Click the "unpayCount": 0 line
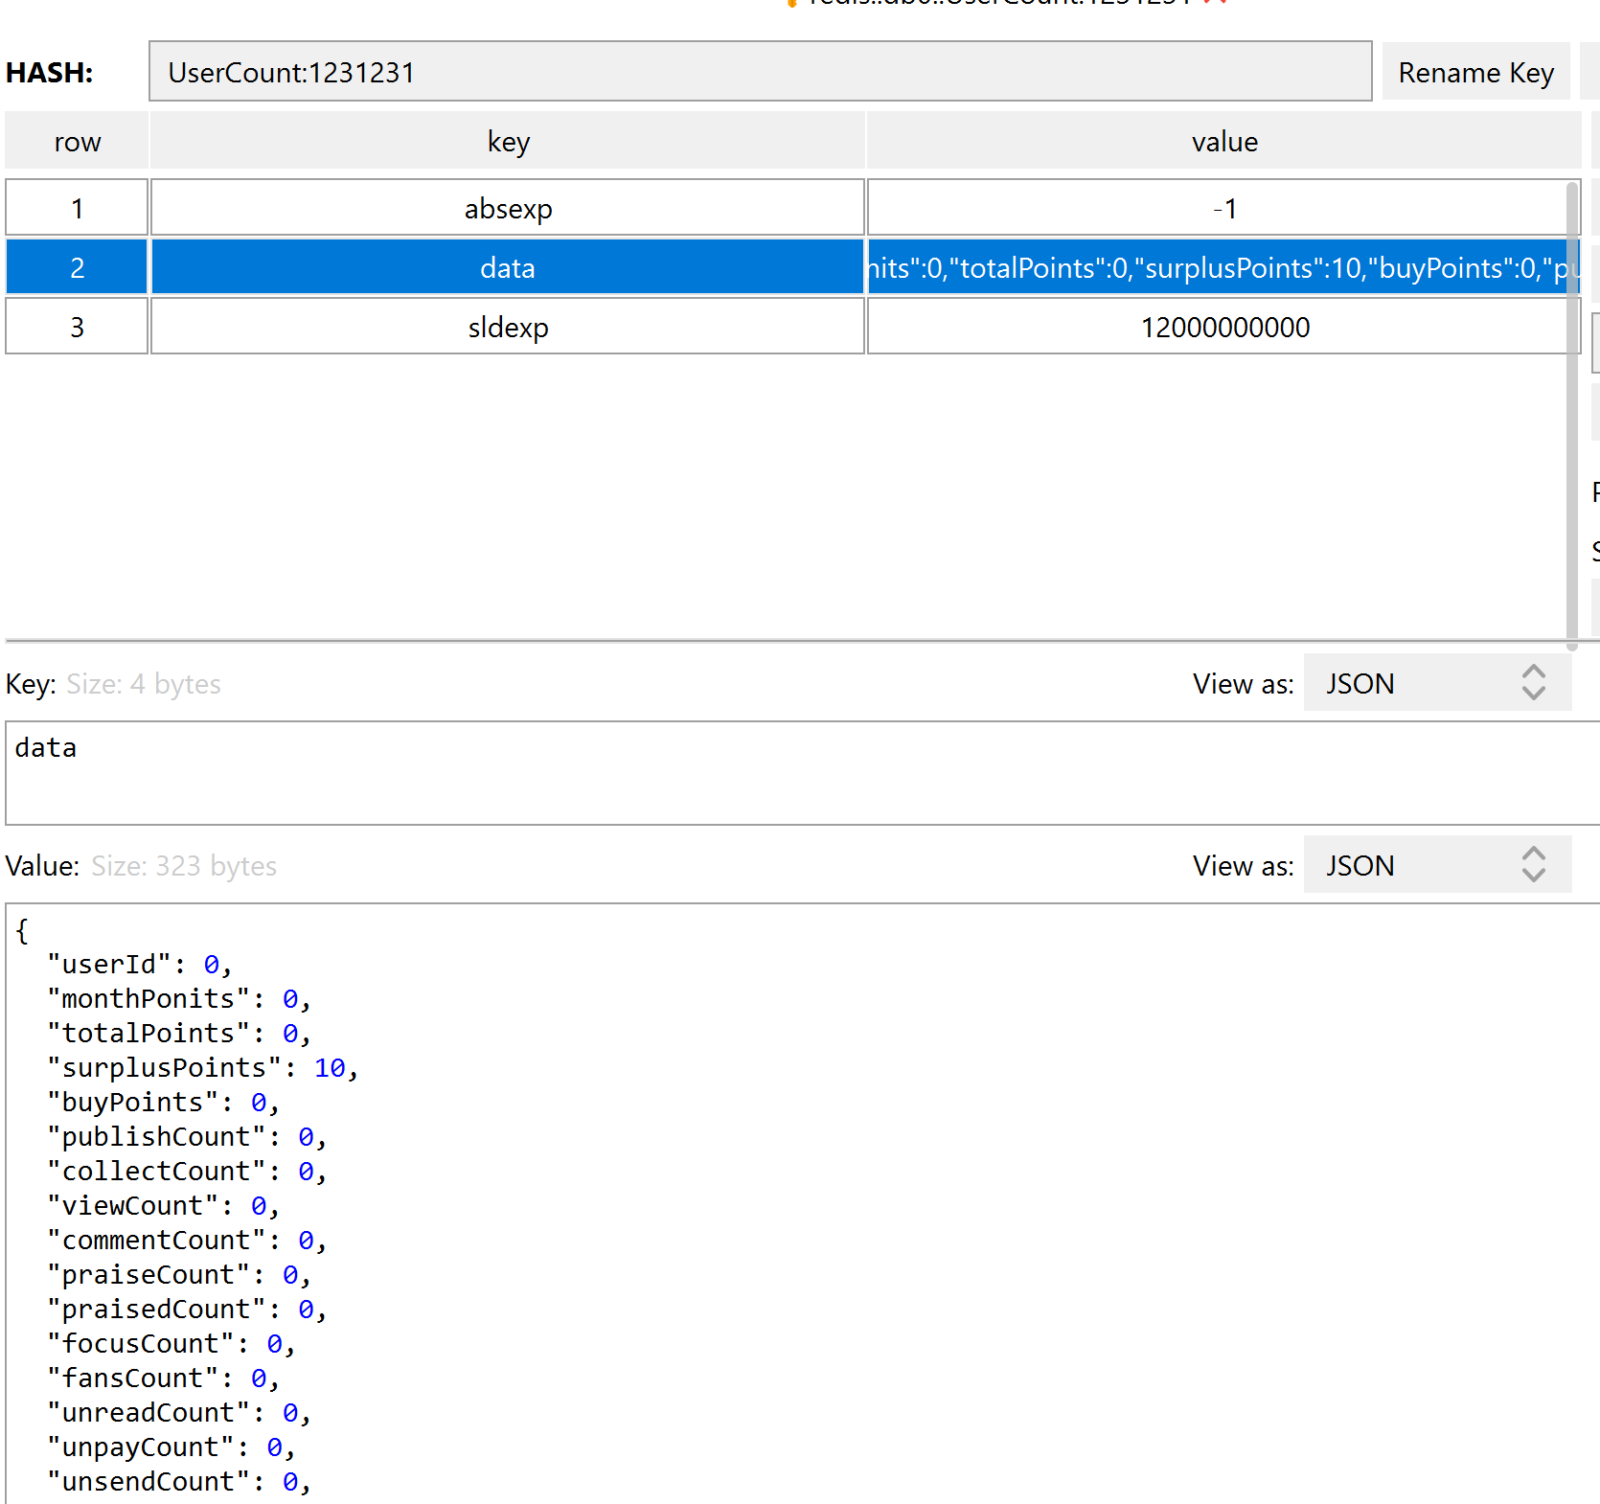 coord(171,1447)
